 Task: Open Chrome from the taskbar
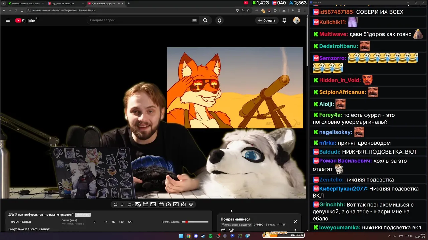[188, 236]
